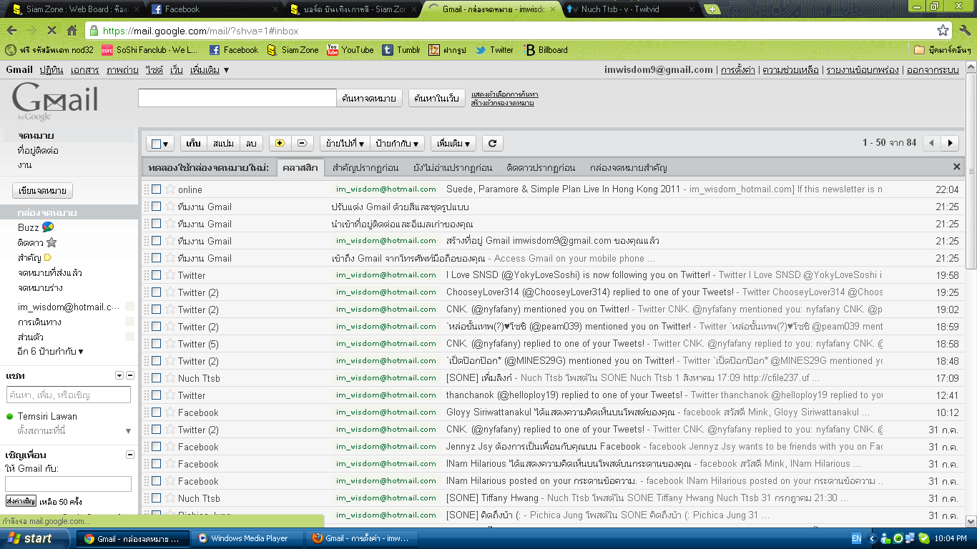Viewport: 977px width, 549px height.
Task: Open the "ตั้งสถานะที่นี่" status dropdown
Action: [129, 431]
